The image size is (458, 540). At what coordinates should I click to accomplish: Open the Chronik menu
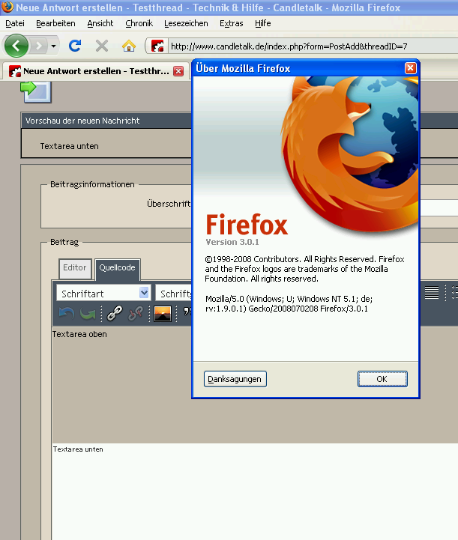tap(139, 23)
